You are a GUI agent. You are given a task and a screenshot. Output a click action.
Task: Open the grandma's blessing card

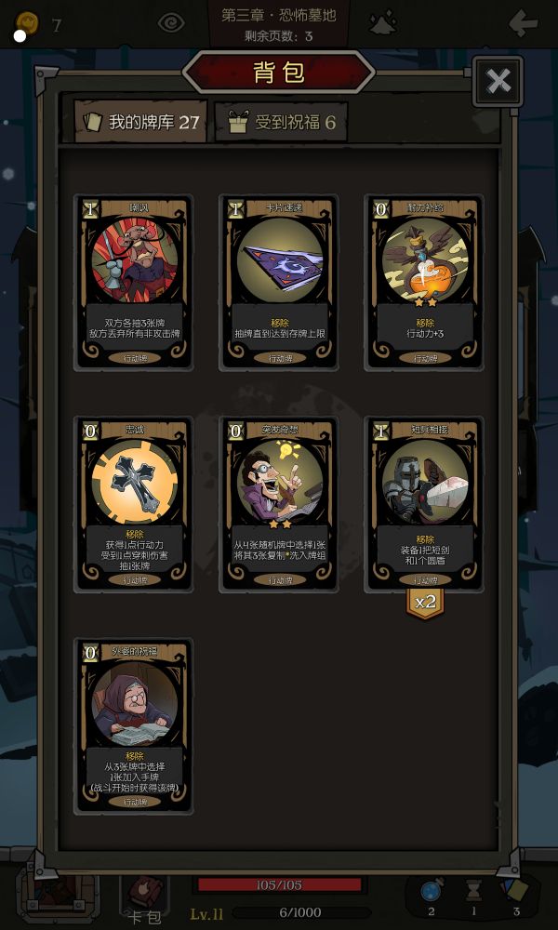(134, 726)
